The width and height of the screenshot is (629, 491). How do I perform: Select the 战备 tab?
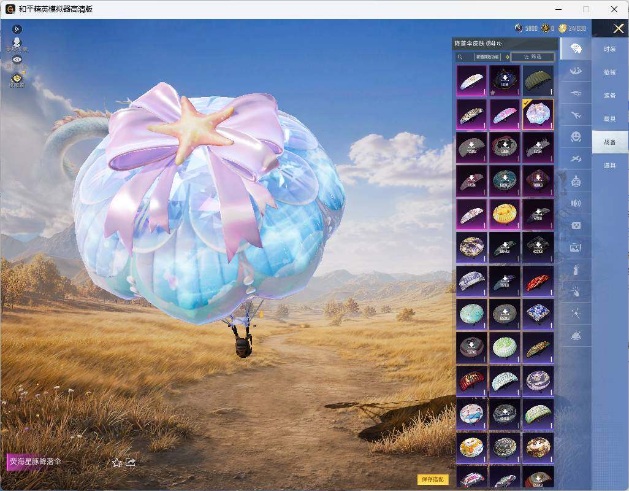(610, 142)
